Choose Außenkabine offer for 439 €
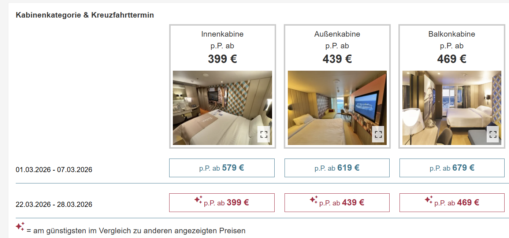The width and height of the screenshot is (509, 238). [x=337, y=202]
